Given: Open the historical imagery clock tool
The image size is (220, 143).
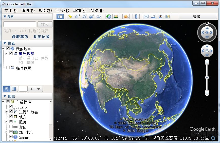Looking at the screenshot, I should pyautogui.click(x=108, y=17).
